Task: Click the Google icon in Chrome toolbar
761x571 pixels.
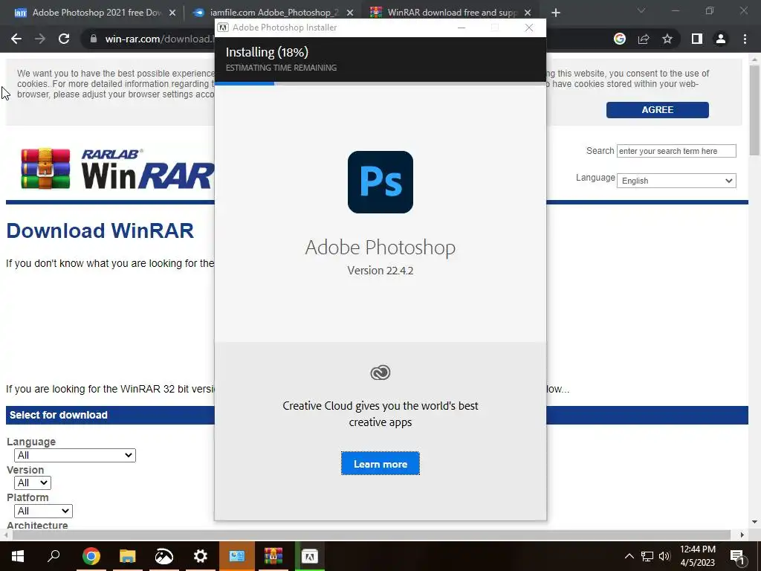Action: pyautogui.click(x=619, y=39)
